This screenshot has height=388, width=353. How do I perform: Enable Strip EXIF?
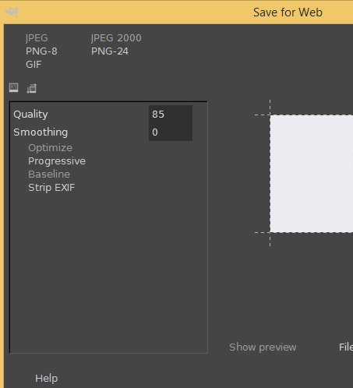pos(51,188)
